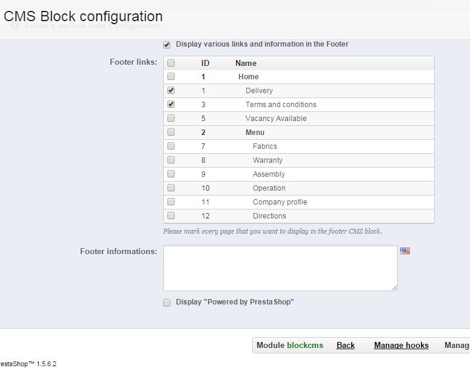Select the Directions page checkbox
The image size is (470, 368).
point(171,216)
